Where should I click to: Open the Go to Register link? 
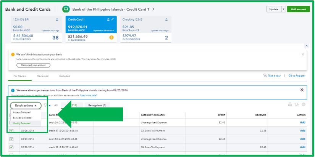(x=297, y=75)
